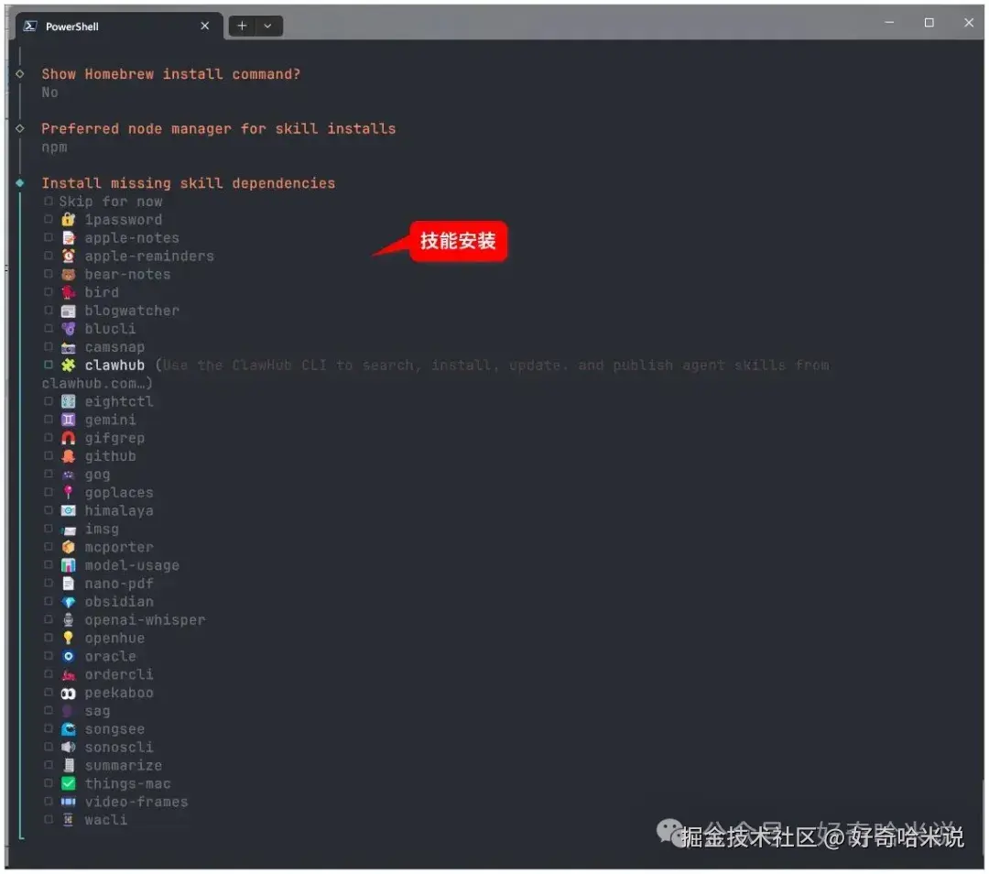The image size is (989, 874).
Task: Click the 'No' answer under Homebrew prompt
Action: 49,93
